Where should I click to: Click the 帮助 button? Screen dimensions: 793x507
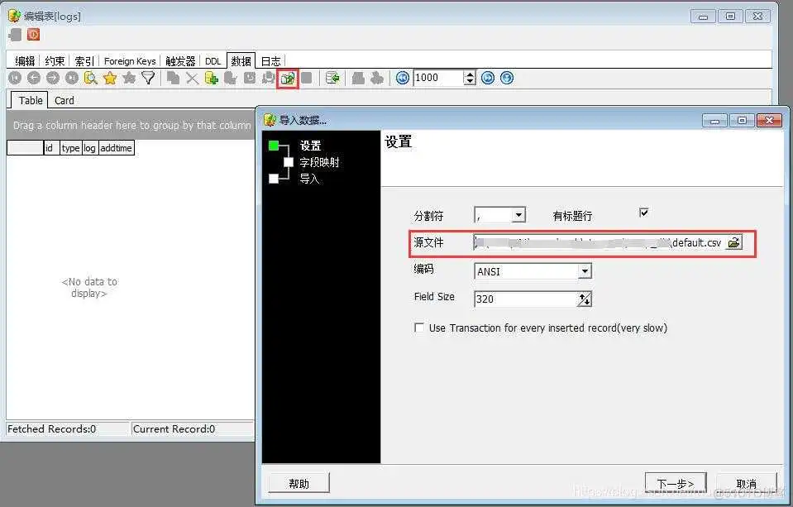[299, 484]
